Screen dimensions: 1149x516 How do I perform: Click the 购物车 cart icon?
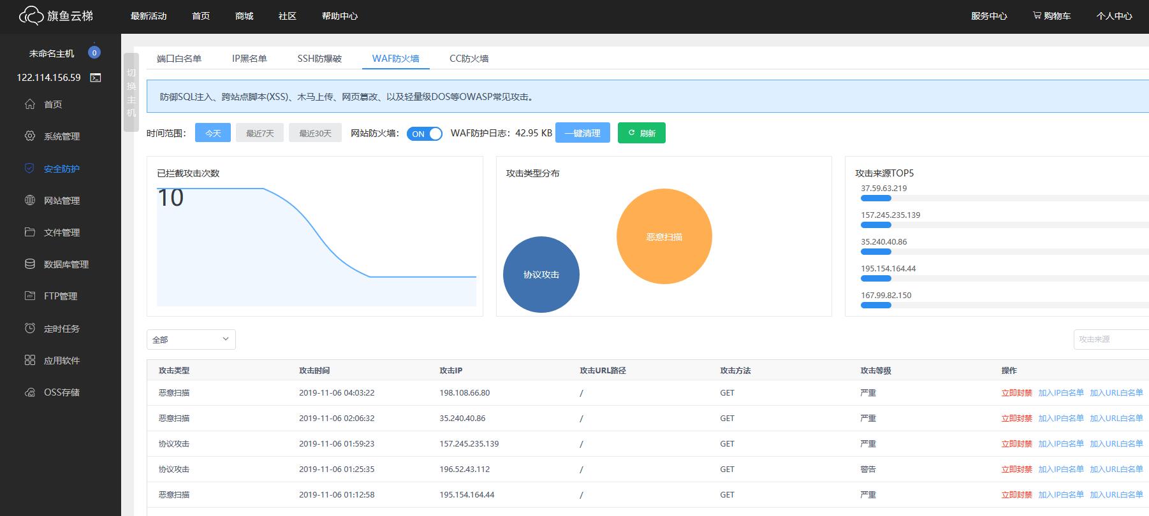click(x=1037, y=15)
